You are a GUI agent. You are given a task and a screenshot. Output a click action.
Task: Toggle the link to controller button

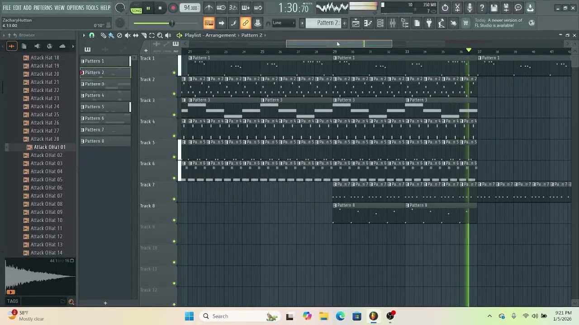[245, 23]
